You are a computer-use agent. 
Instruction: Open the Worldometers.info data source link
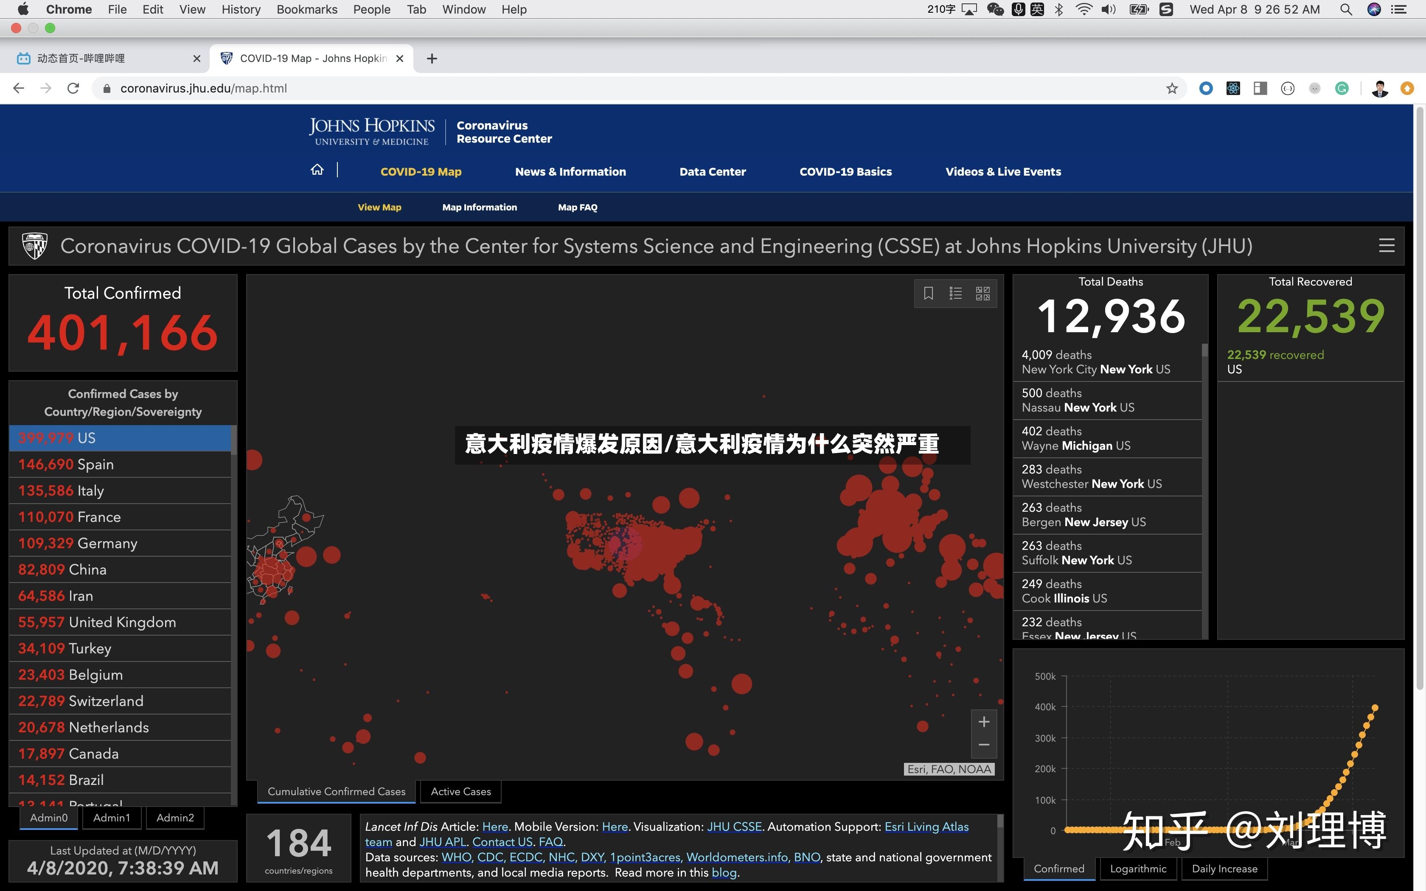point(737,857)
